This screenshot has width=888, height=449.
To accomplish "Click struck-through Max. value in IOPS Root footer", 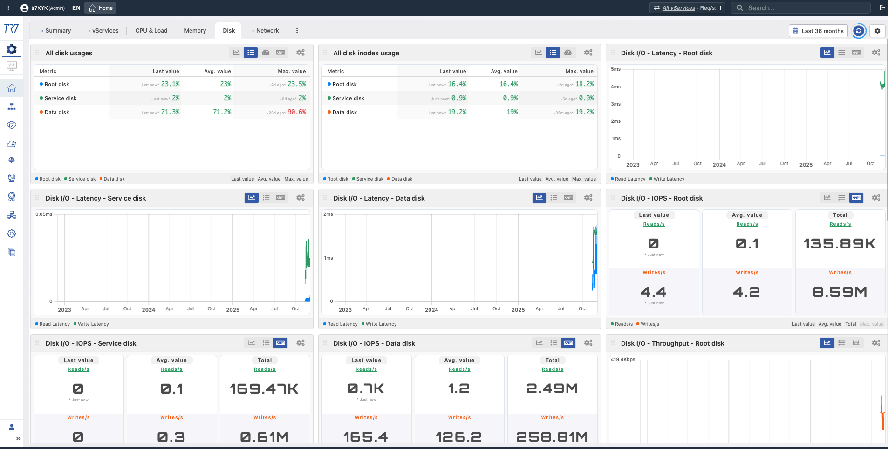I will point(872,324).
